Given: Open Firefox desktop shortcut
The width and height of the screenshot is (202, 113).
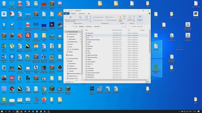Looking at the screenshot, I should (x=44, y=100).
